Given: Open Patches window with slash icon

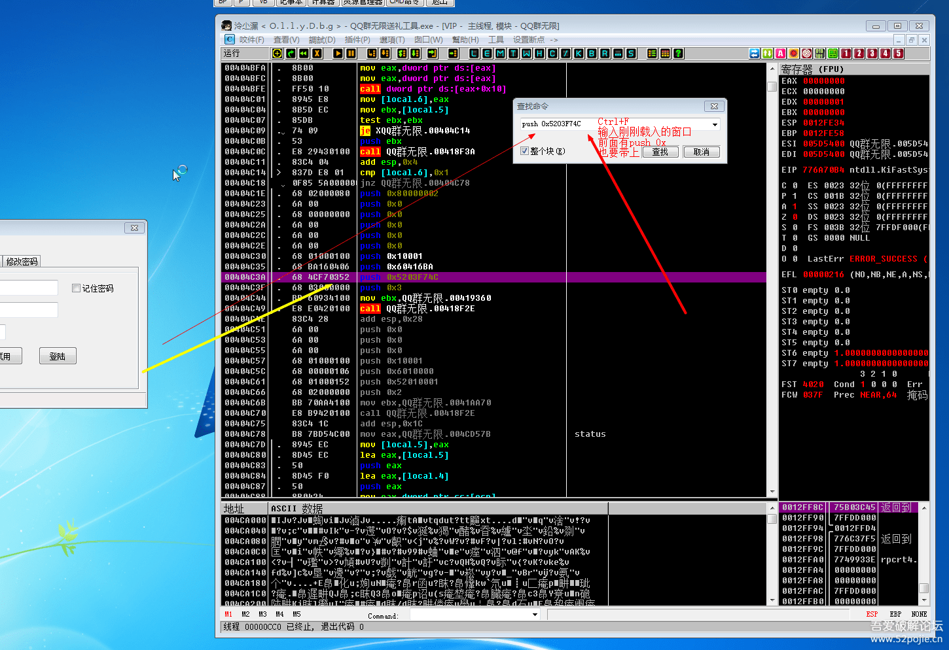Looking at the screenshot, I should pos(565,54).
